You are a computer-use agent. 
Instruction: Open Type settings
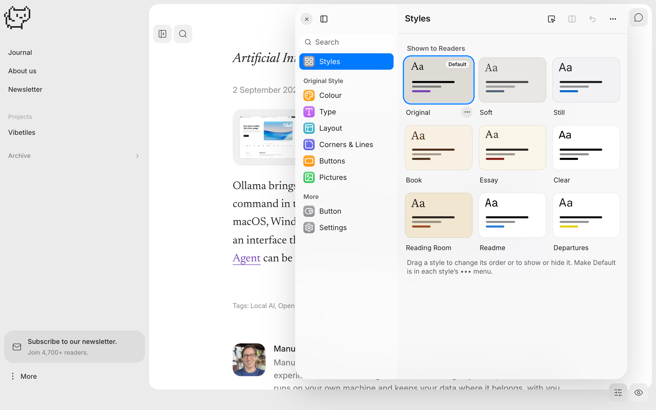click(x=346, y=112)
